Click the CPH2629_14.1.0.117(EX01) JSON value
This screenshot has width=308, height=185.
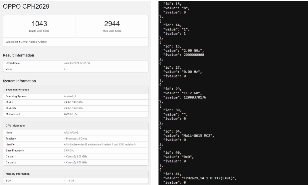(208, 178)
